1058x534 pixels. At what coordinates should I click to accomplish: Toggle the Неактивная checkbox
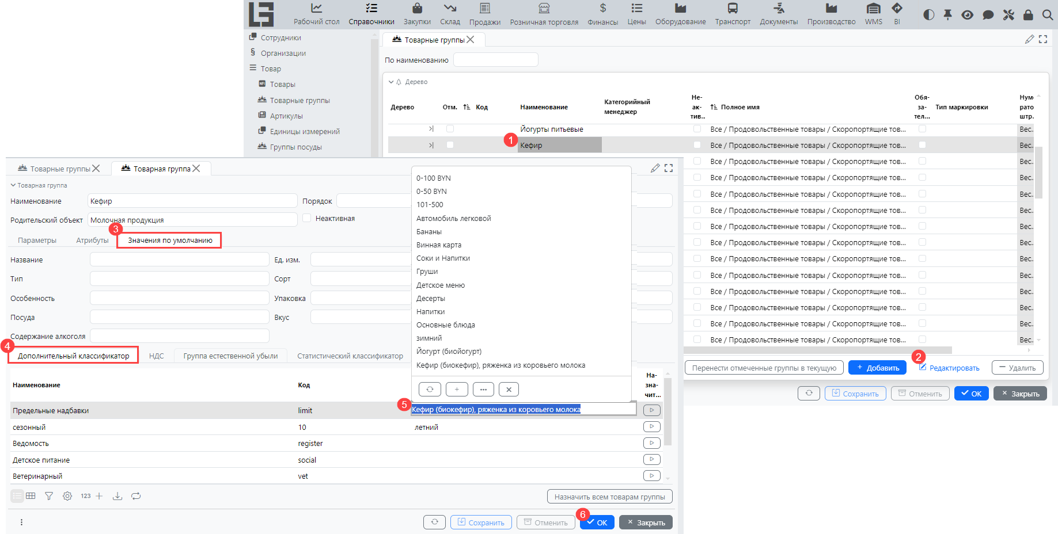307,218
